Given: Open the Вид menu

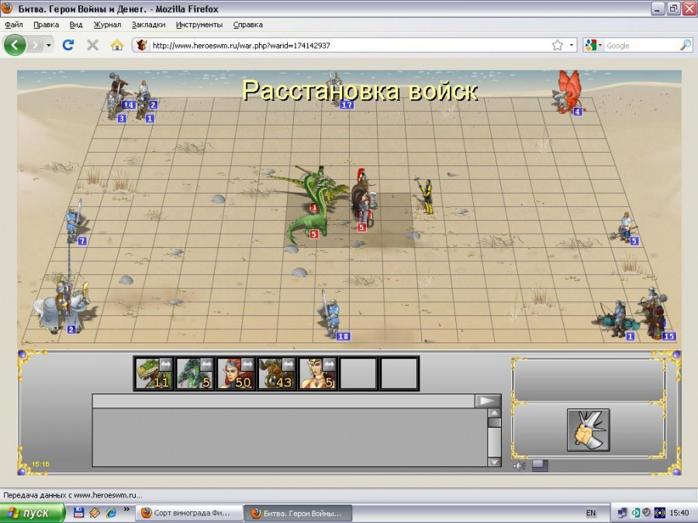Looking at the screenshot, I should 76,25.
